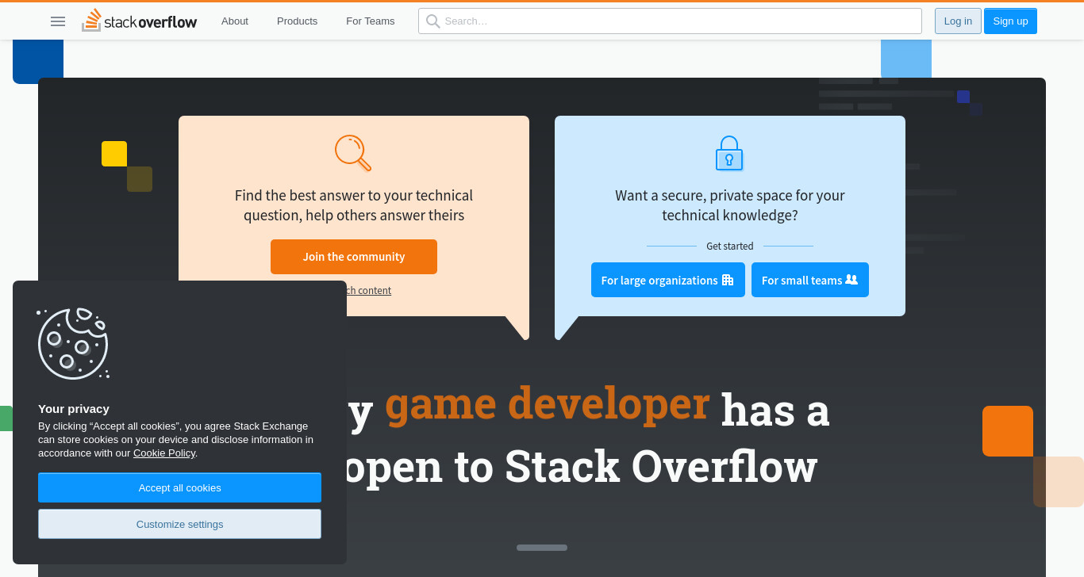Click 'Find the best answer' text

pos(354,205)
